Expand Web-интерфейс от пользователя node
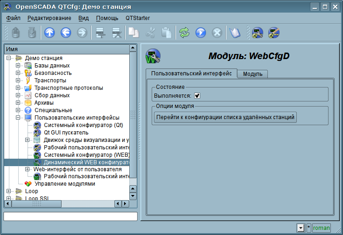The height and width of the screenshot is (235, 343). [x=27, y=169]
